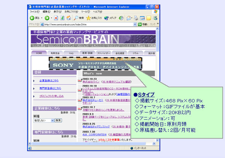Click the SONY banner advertisement
The image size is (225, 158).
click(95, 64)
